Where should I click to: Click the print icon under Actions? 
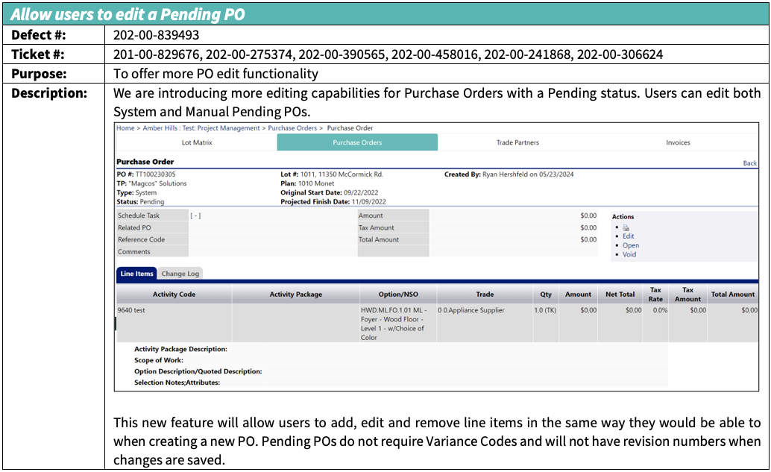tap(626, 227)
